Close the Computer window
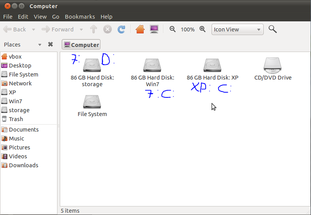This screenshot has height=215, width=311. 7,6
